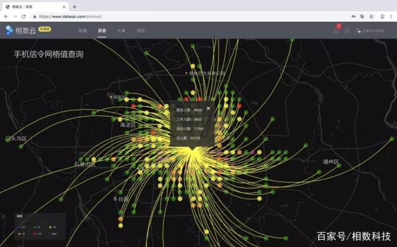Select the green swatch in the legend
Screen dimensions: 397x247
pos(35,227)
